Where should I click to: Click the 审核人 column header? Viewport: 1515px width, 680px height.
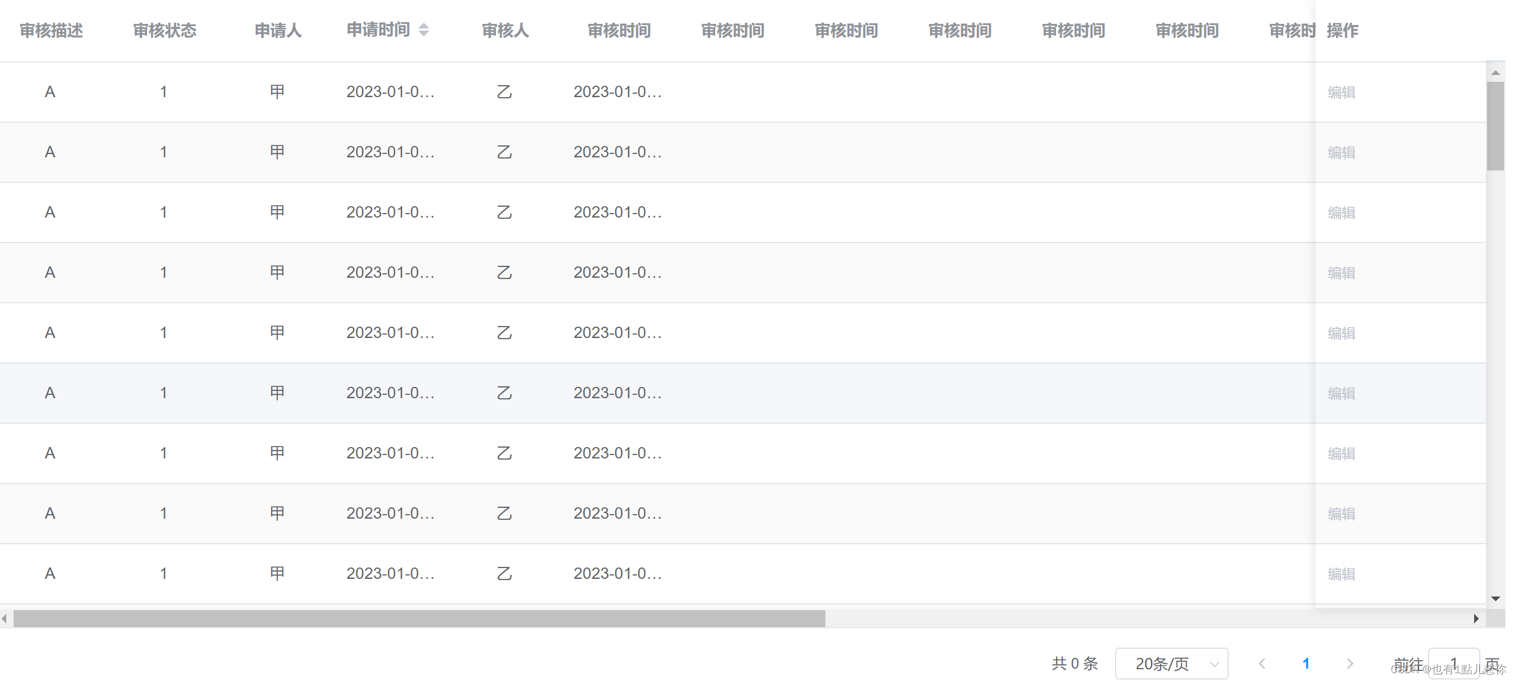tap(505, 31)
